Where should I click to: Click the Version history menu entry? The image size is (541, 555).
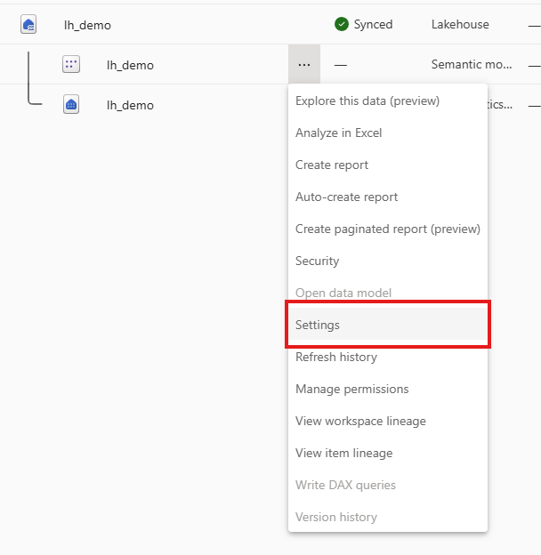coord(336,517)
